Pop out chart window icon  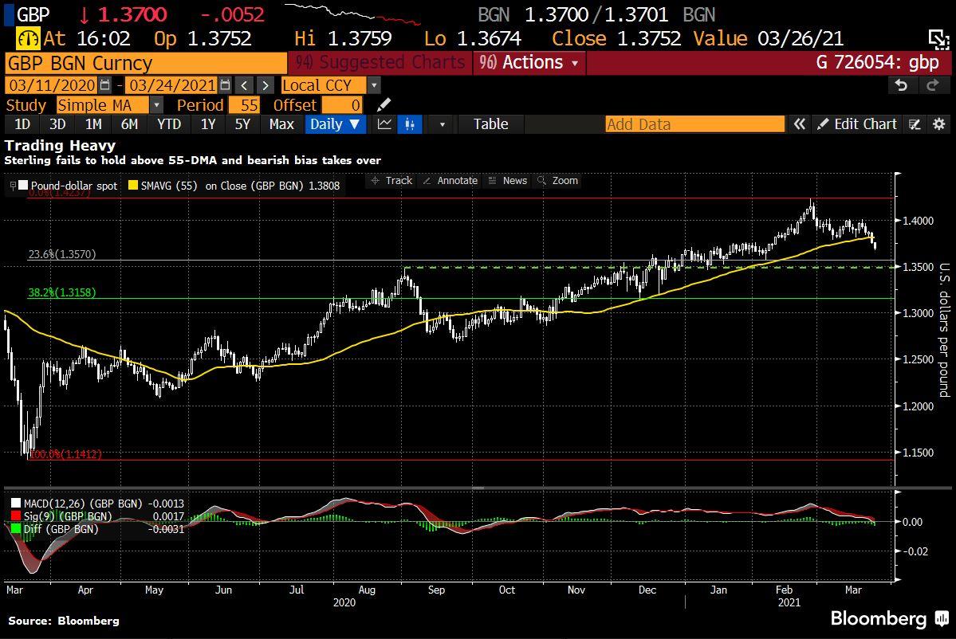click(x=938, y=39)
